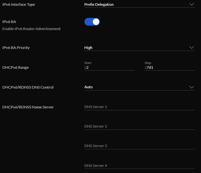Viewport: 201px width, 173px height.
Task: Open the Auto DNS Control dropdown value
Action: coord(89,87)
